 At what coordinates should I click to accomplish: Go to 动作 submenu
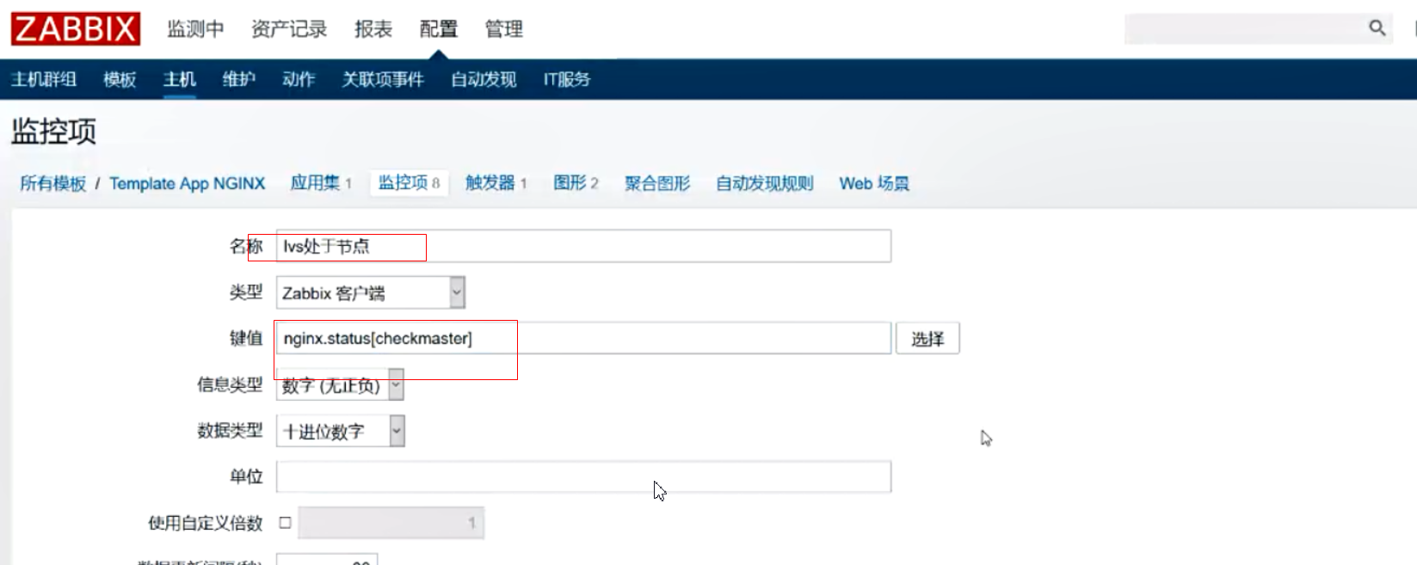click(299, 80)
